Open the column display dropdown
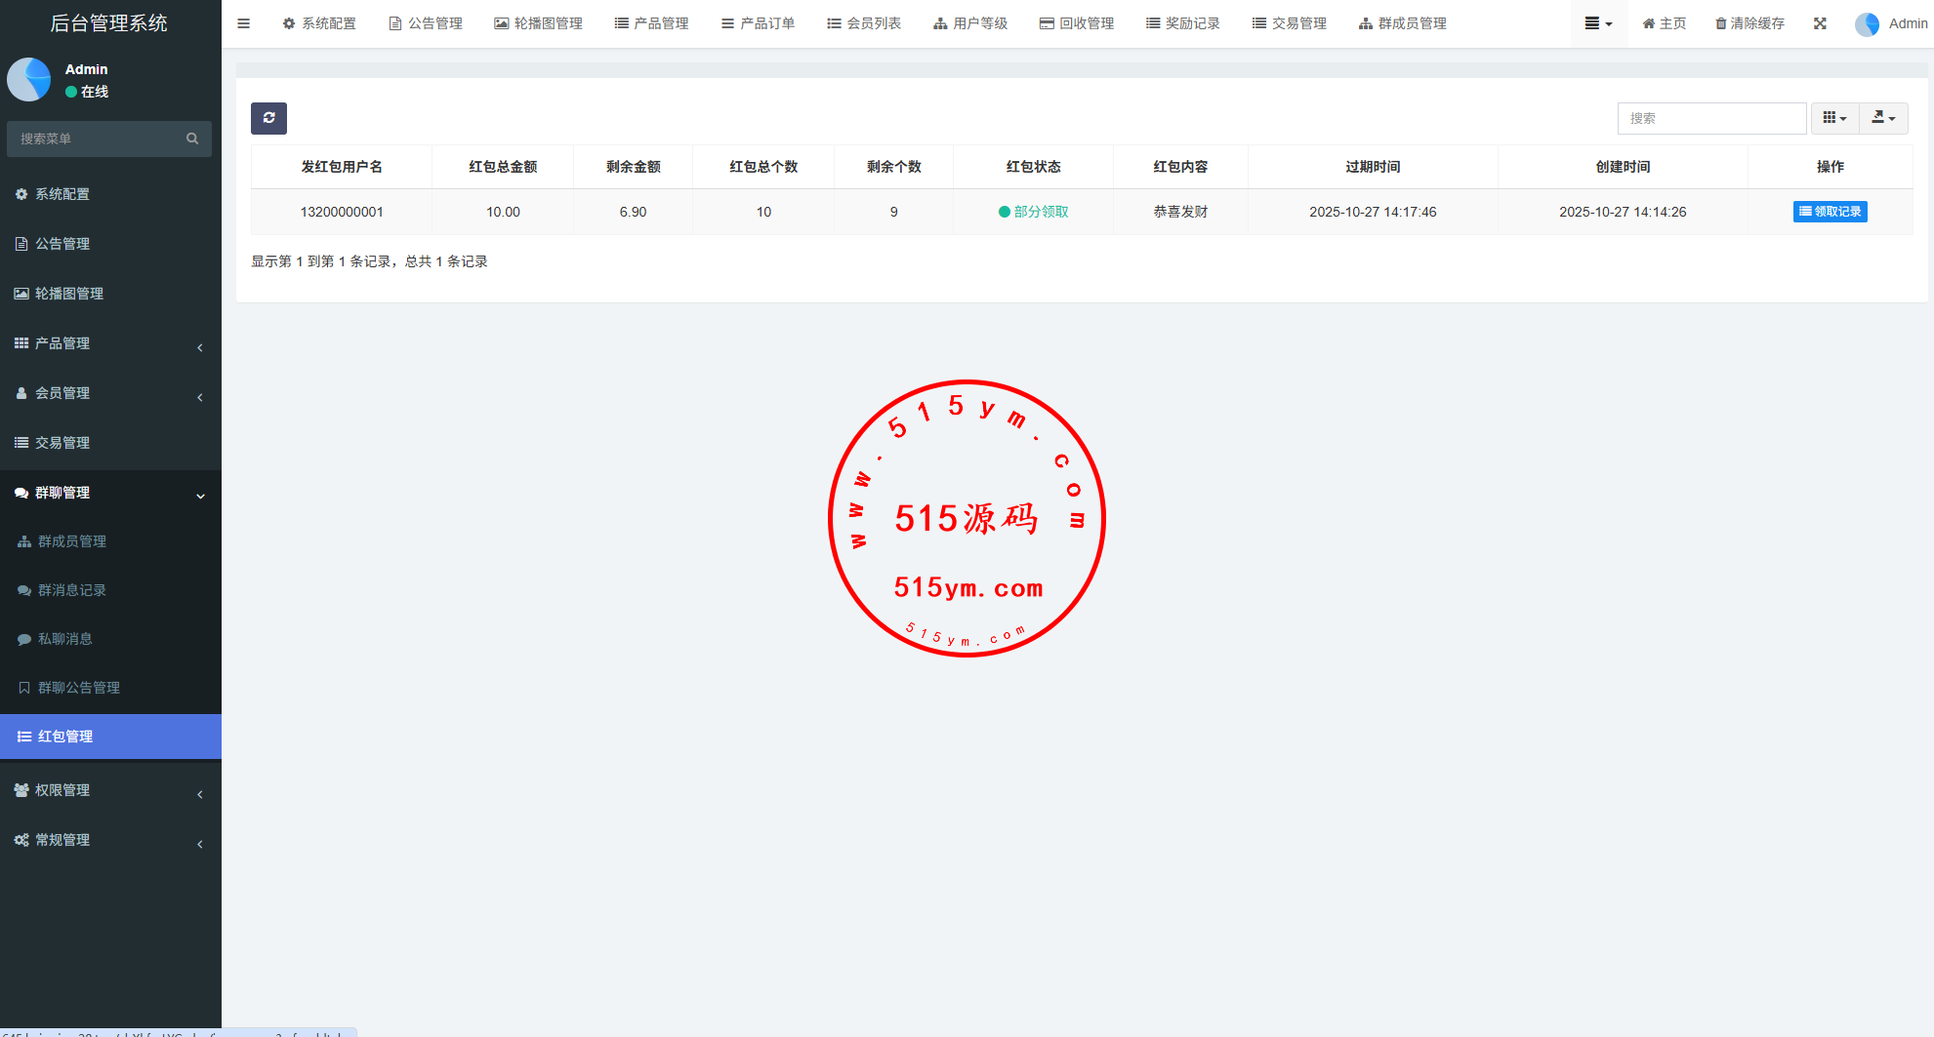 1834,118
